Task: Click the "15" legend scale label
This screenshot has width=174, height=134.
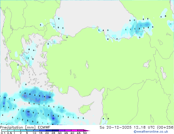Action: pyautogui.click(x=41, y=133)
